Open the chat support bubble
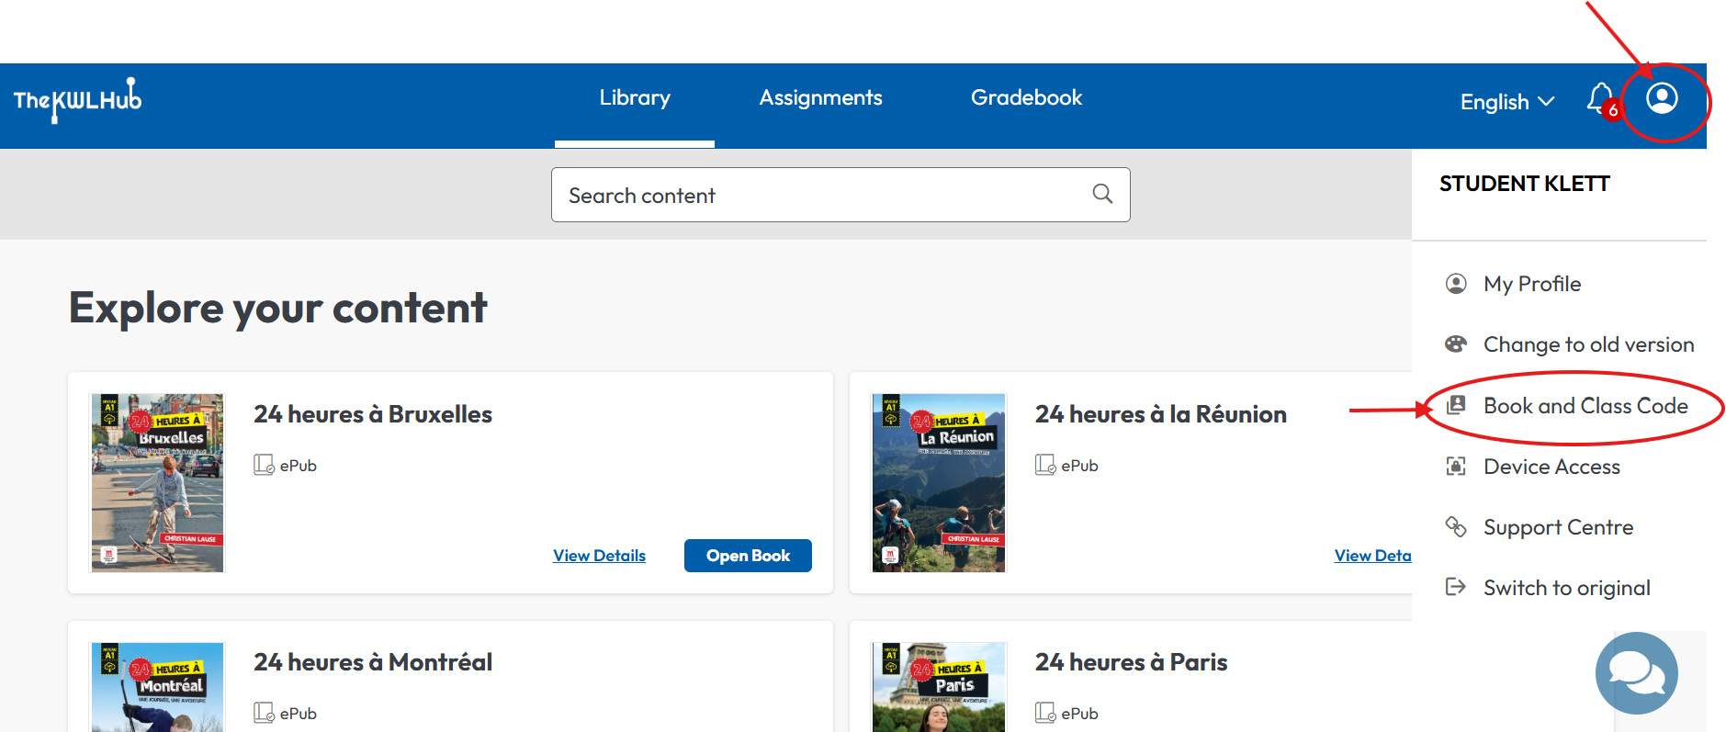 (1636, 673)
